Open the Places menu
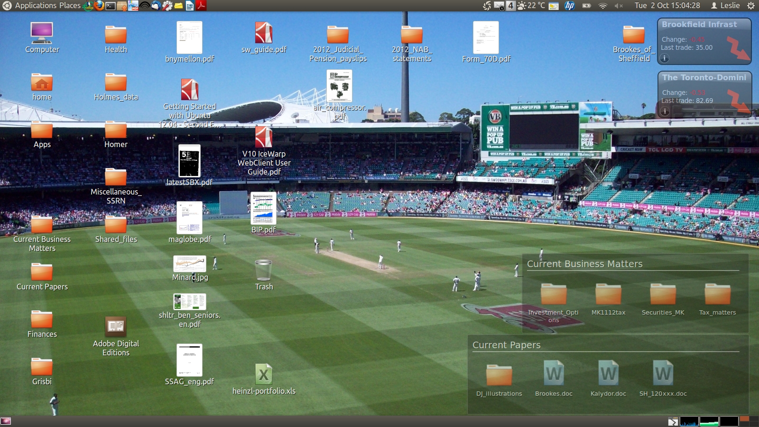 pos(70,6)
